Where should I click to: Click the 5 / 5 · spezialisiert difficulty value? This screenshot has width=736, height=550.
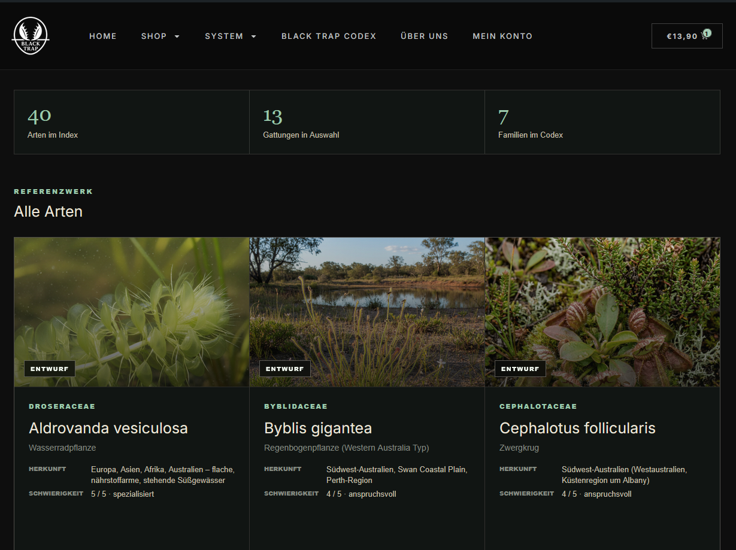pos(122,494)
